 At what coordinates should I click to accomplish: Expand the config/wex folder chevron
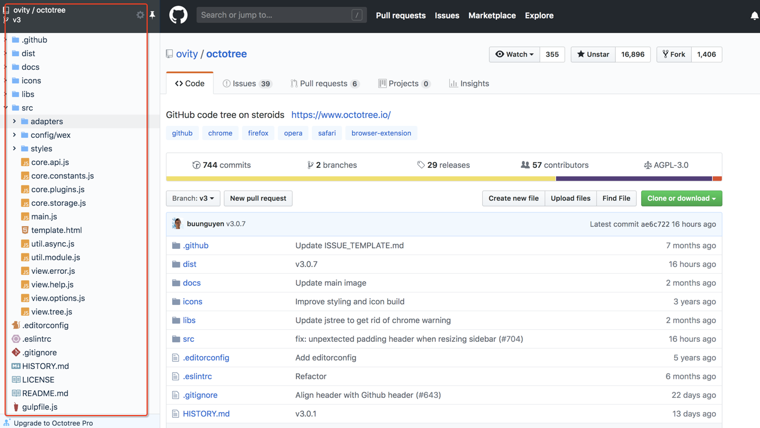[14, 135]
